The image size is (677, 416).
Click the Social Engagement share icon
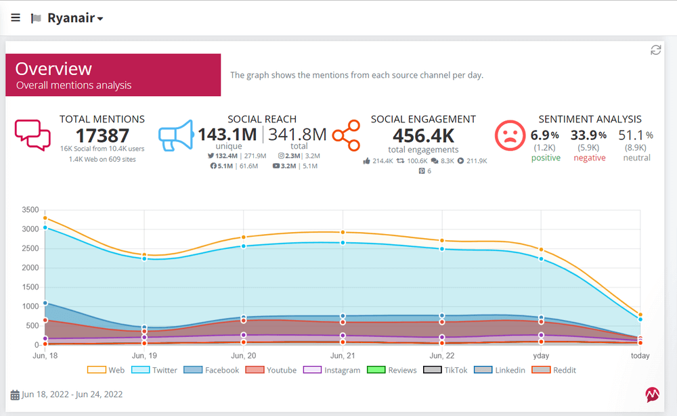point(345,136)
